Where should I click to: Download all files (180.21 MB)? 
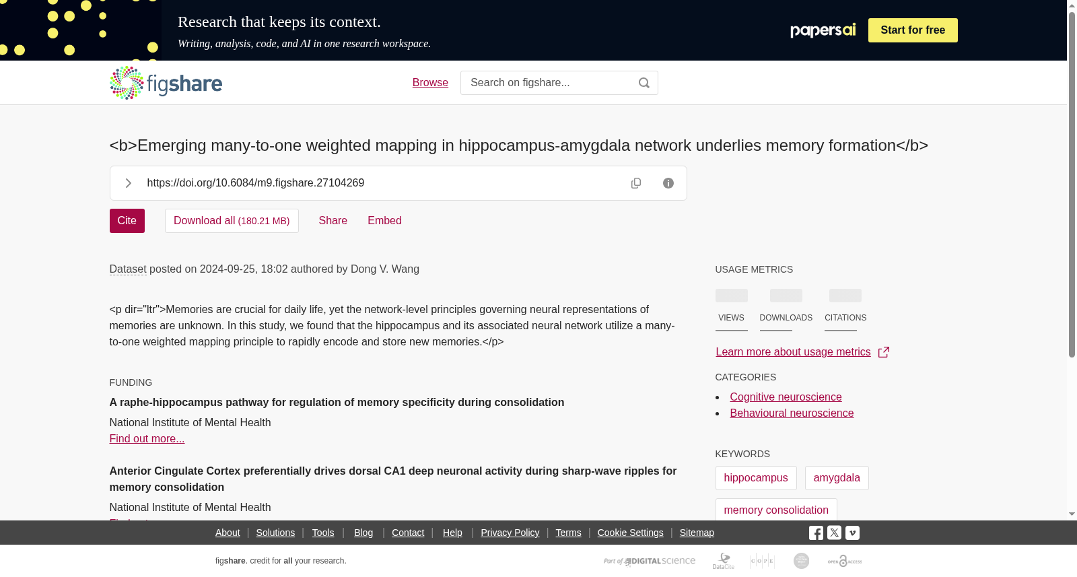[232, 221]
